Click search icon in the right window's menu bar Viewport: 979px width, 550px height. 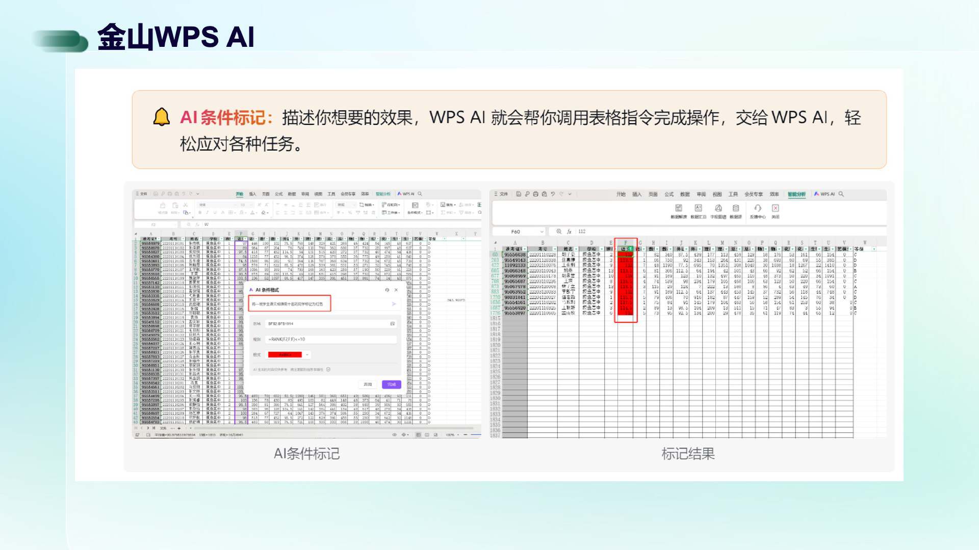click(x=841, y=194)
